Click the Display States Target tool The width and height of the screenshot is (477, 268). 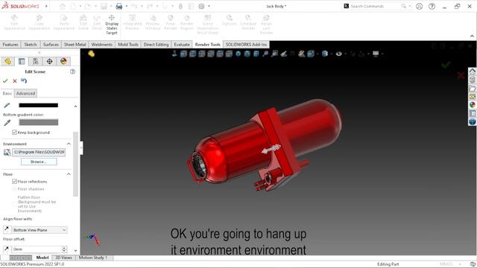click(x=112, y=25)
